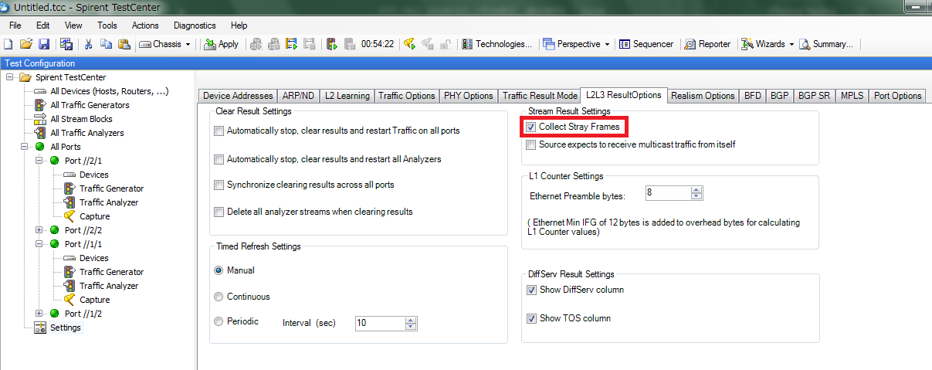Viewport: 932px width, 370px height.
Task: Collapse Port //1/1 tree node
Action: pyautogui.click(x=39, y=244)
